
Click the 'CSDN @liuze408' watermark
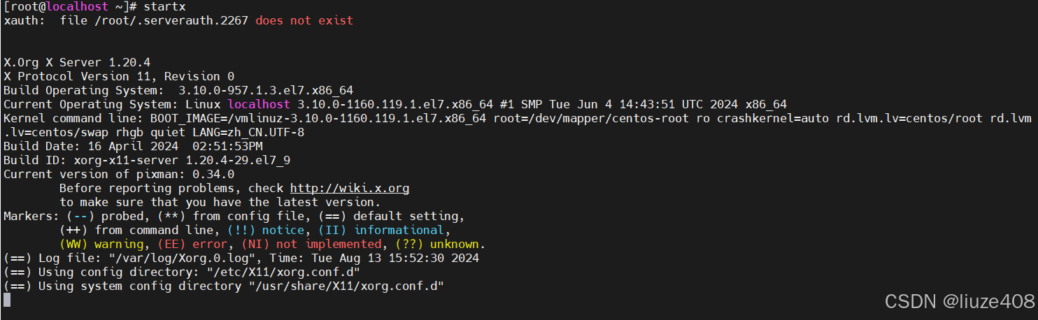tap(960, 301)
